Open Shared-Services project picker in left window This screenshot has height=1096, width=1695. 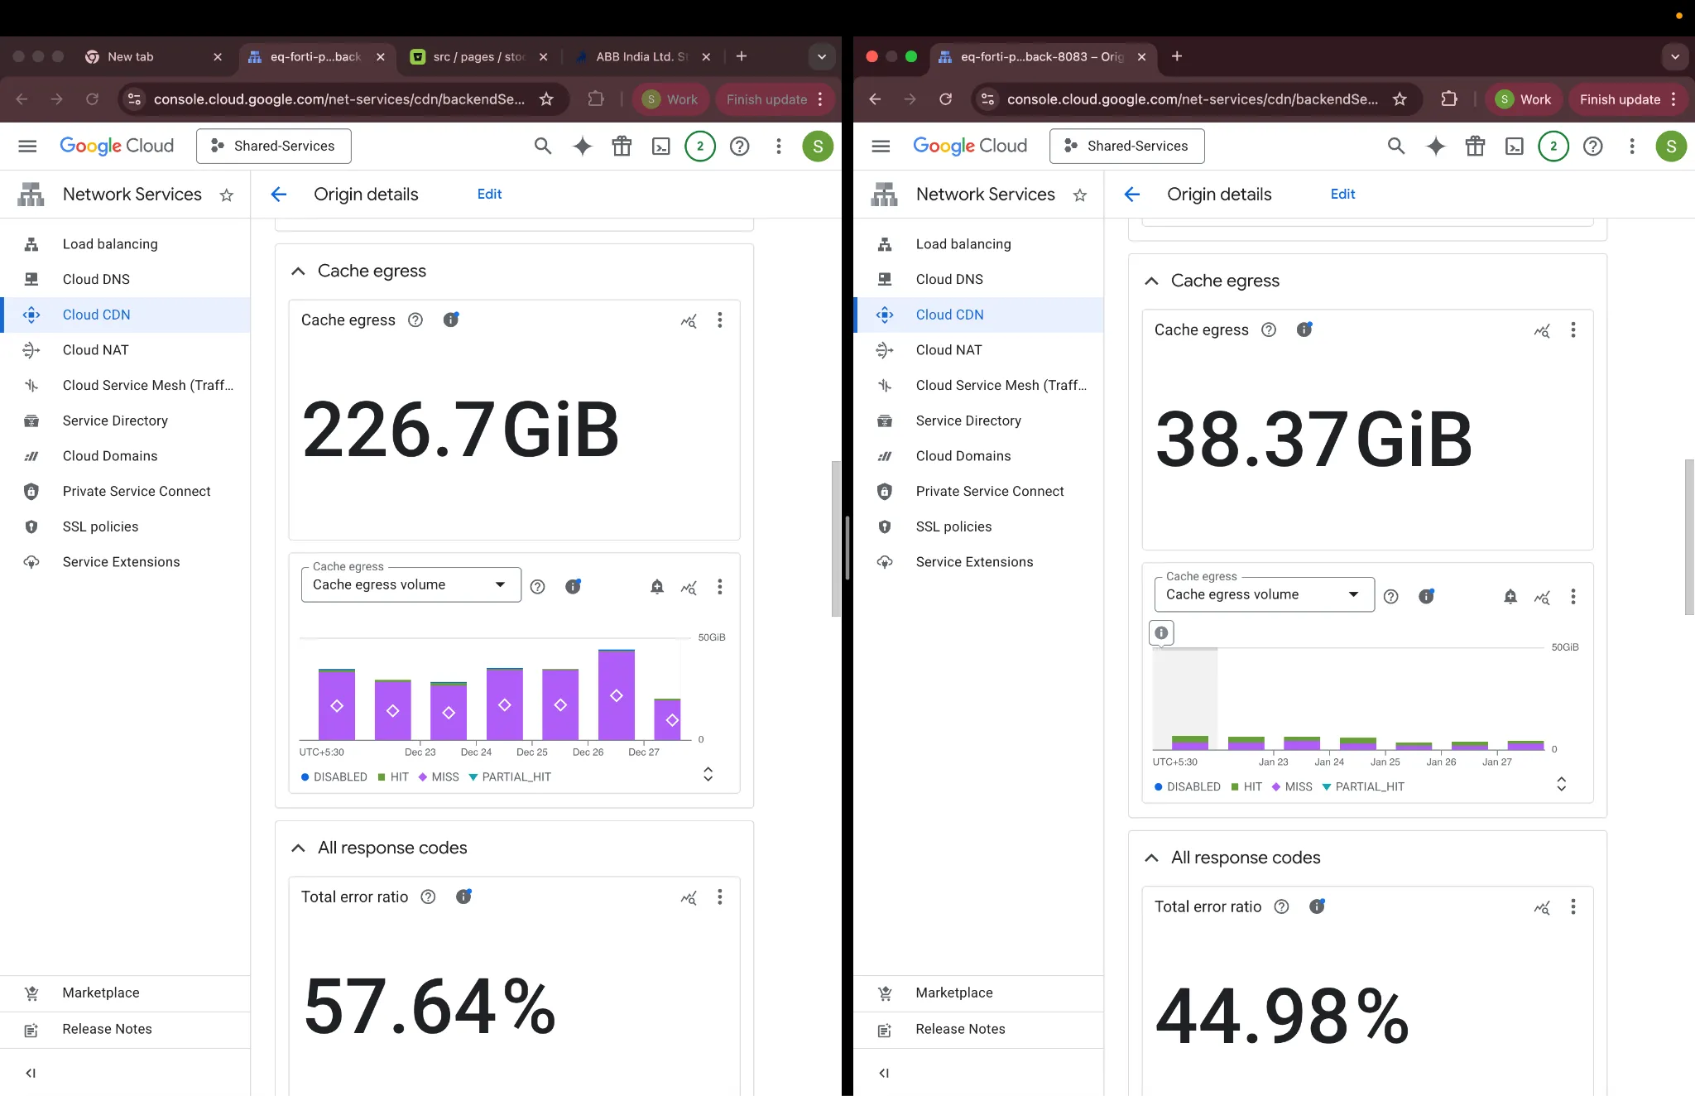(274, 147)
